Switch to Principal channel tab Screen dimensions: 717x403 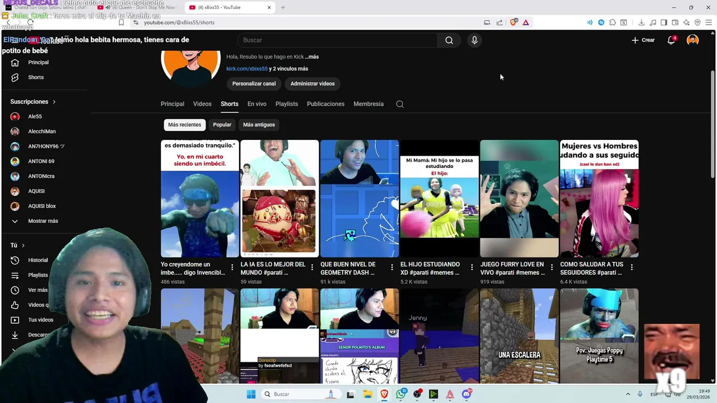pos(173,104)
